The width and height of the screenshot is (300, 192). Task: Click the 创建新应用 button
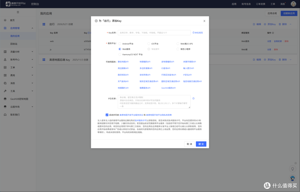click(x=289, y=13)
